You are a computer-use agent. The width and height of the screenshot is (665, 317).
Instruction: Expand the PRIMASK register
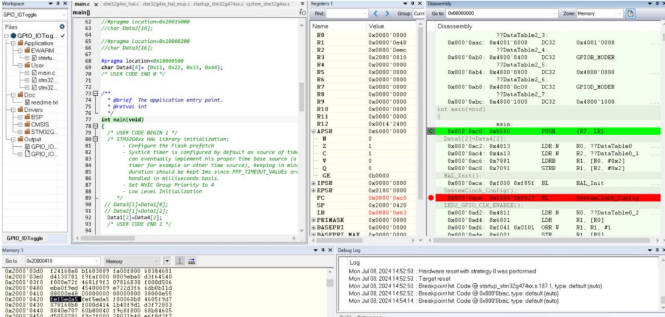point(314,220)
